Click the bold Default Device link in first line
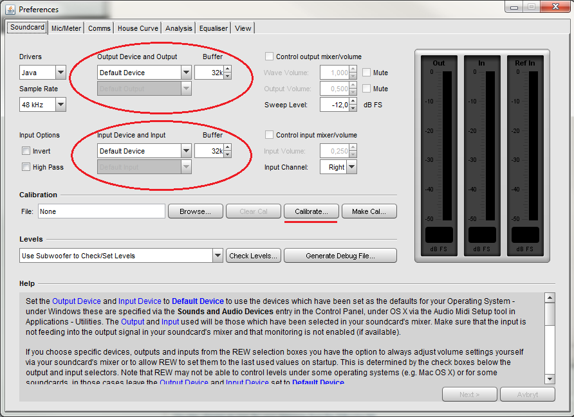Image resolution: width=574 pixels, height=417 pixels. pyautogui.click(x=198, y=301)
